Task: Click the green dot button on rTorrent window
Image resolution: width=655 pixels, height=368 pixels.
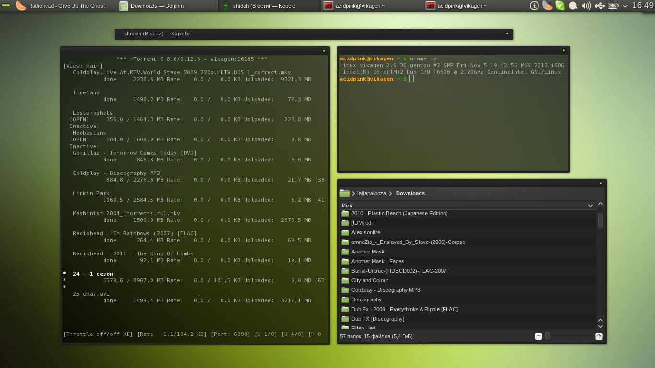Action: [x=324, y=50]
